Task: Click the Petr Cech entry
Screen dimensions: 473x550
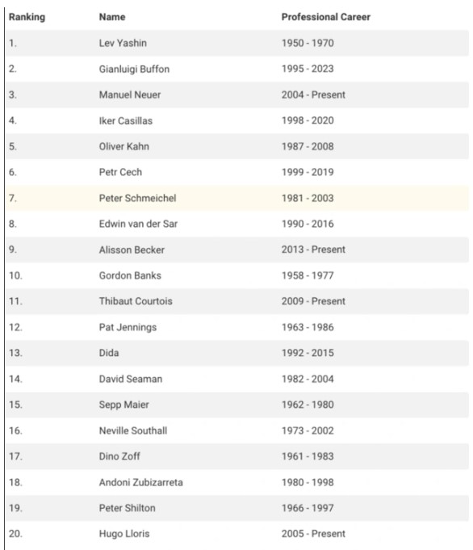Action: [120, 172]
